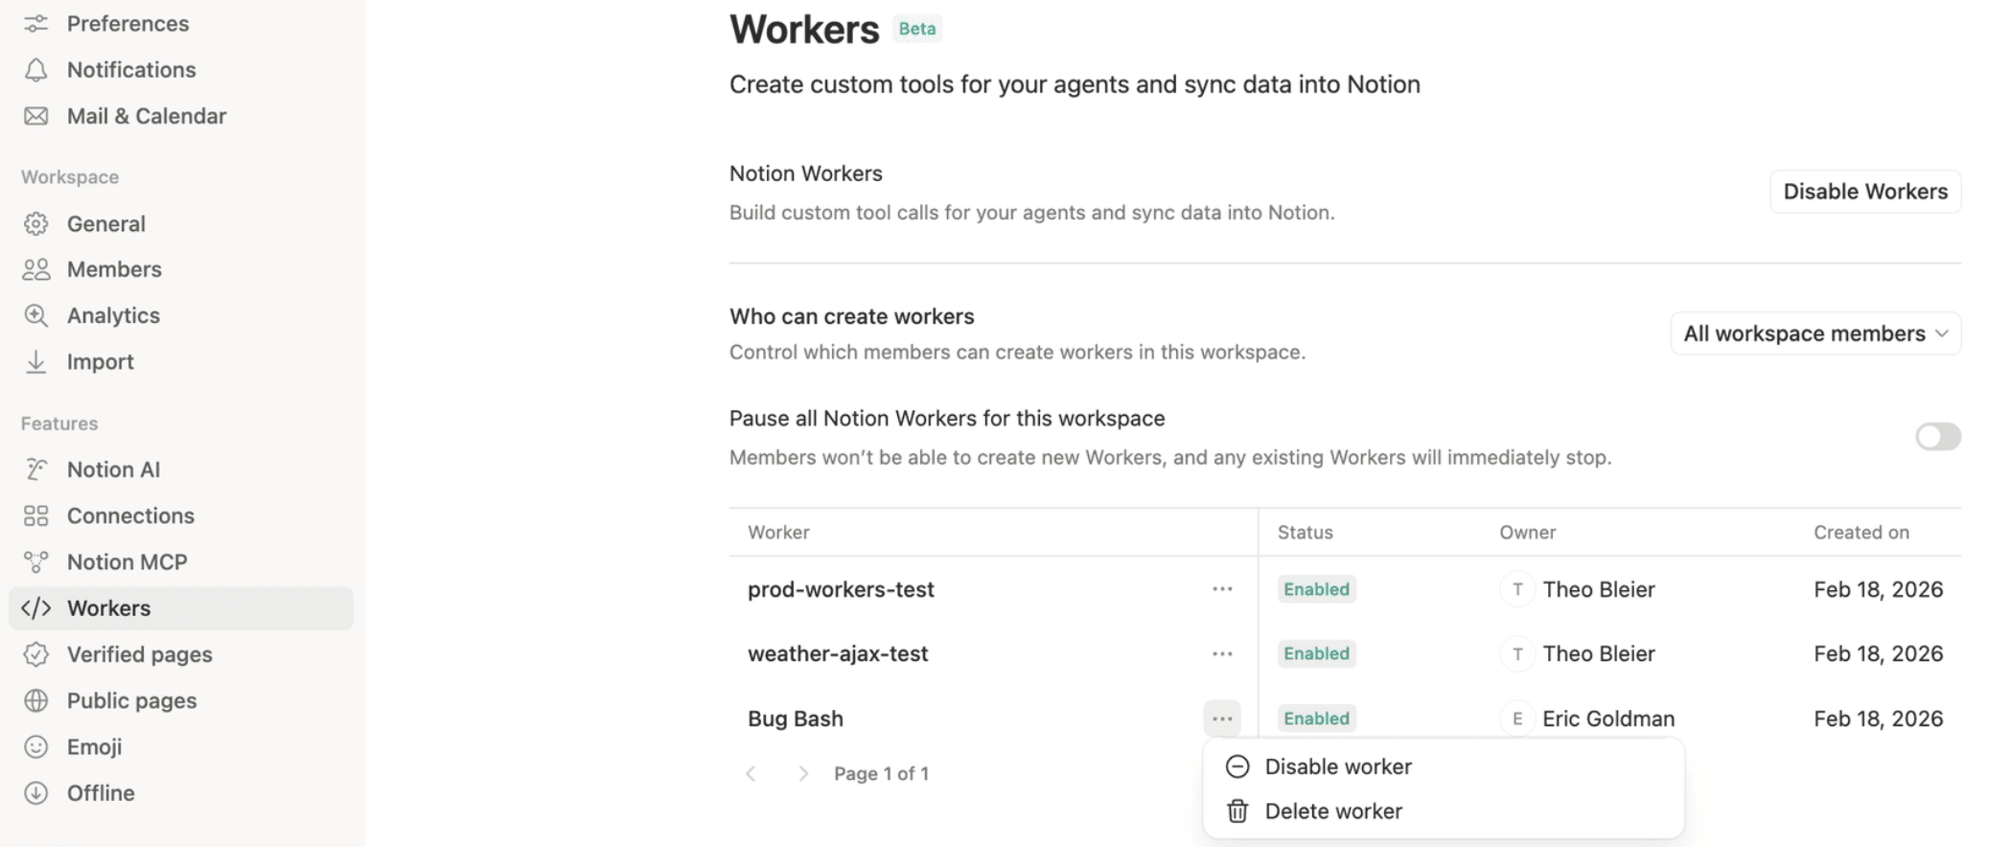The height and width of the screenshot is (847, 2011).
Task: Click the Mail & Calendar envelope icon
Action: point(35,116)
